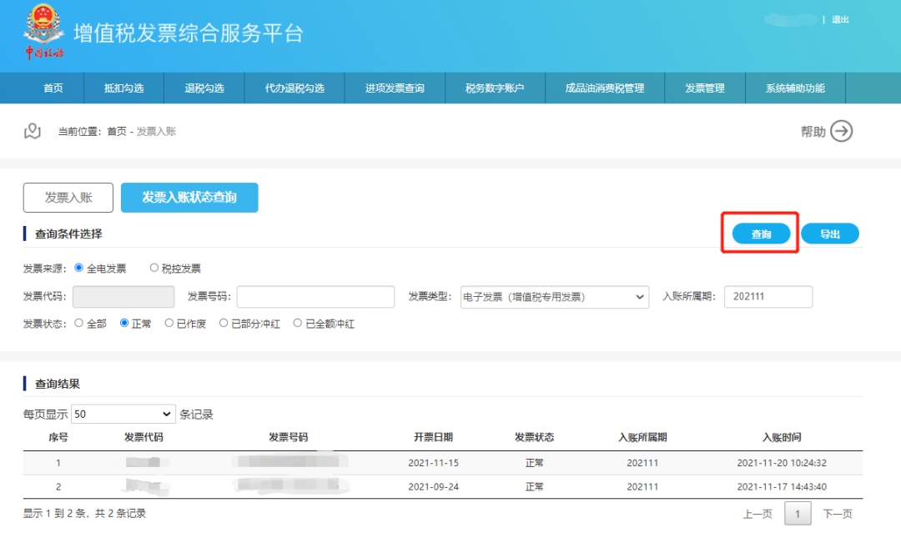Click the help arrow icon
Viewport: 901px width, 543px height.
coord(843,131)
